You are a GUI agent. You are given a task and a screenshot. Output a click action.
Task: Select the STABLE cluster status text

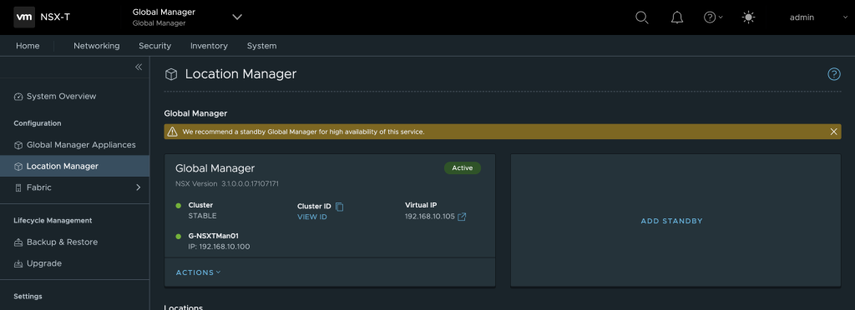point(202,216)
